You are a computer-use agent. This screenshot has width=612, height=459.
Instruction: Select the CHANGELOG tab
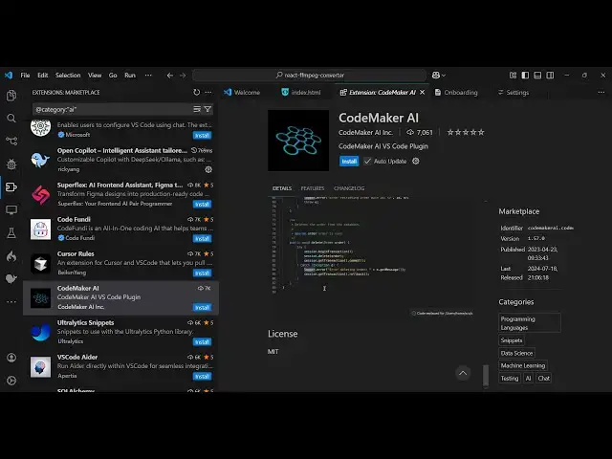click(349, 188)
